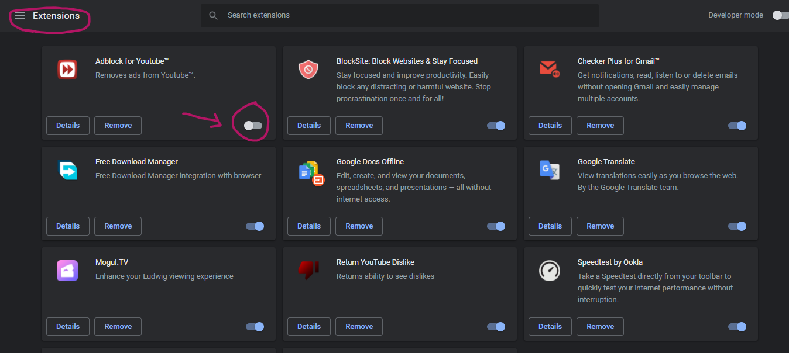Click the Extensions page title
The image size is (789, 353).
[56, 16]
